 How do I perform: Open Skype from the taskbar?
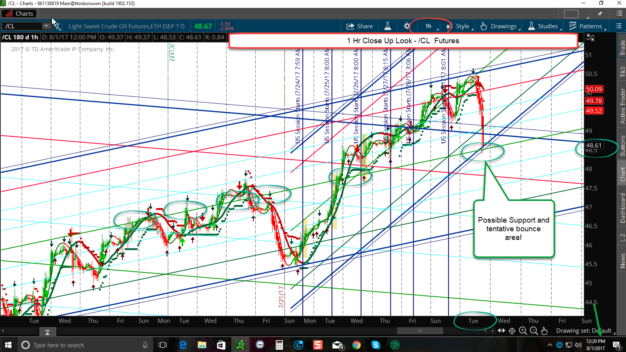coord(376,345)
